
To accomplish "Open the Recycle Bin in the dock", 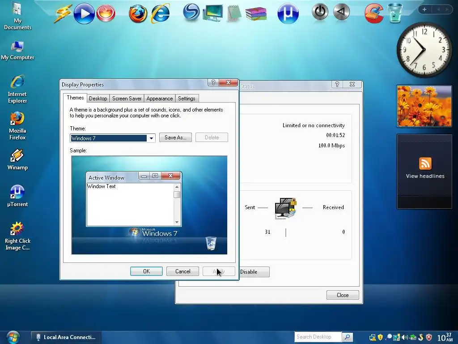I will click(x=395, y=13).
